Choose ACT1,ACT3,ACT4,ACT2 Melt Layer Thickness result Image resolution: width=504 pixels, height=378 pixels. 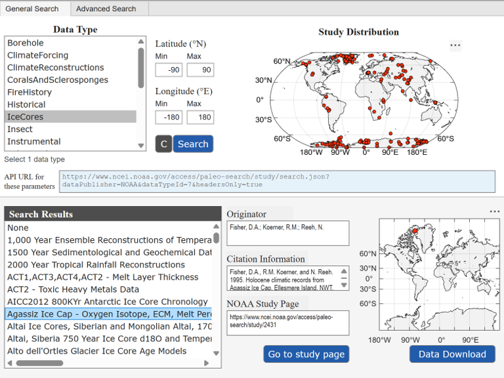(x=109, y=277)
